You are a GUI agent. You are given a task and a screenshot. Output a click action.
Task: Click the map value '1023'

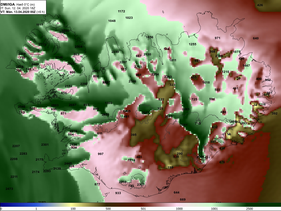point(129,18)
